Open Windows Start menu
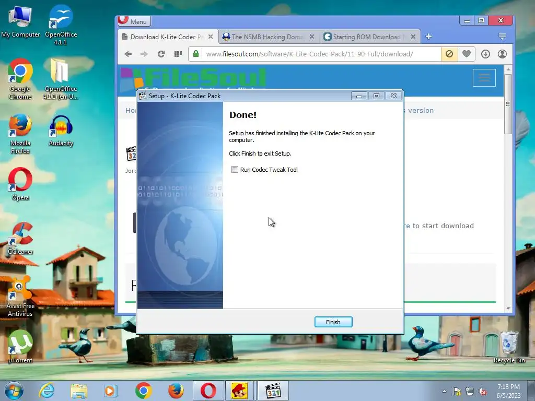The height and width of the screenshot is (401, 535). (x=14, y=391)
